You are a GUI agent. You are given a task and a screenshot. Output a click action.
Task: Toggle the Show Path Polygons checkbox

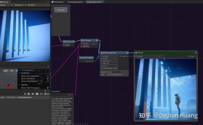(x=48, y=88)
